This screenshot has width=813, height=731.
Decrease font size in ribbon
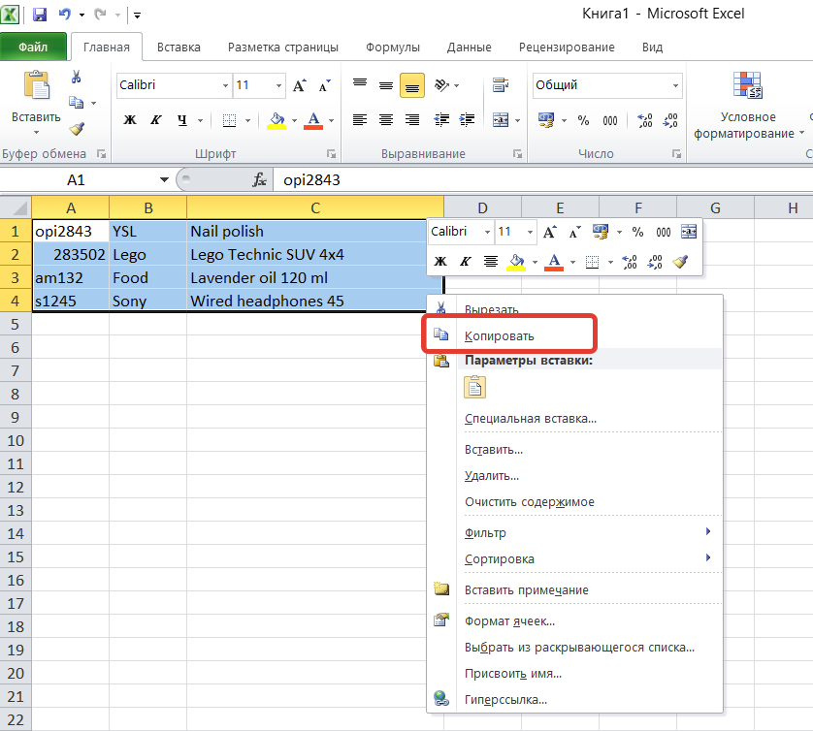click(325, 85)
